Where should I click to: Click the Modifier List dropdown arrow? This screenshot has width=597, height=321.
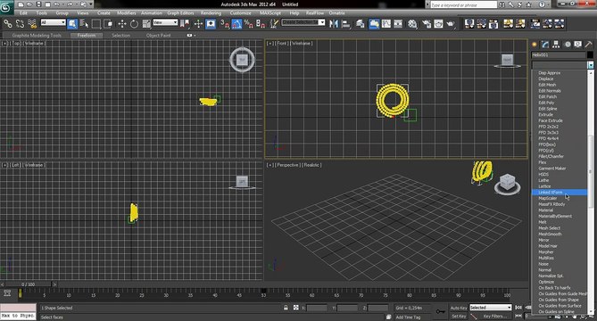tap(590, 65)
